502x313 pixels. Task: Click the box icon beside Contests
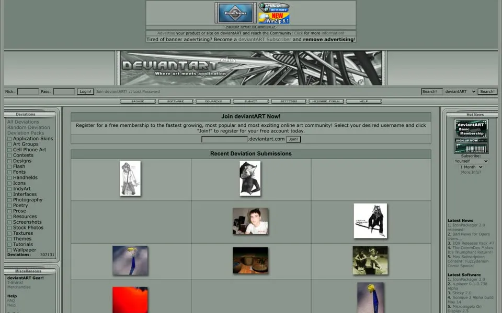click(x=9, y=155)
